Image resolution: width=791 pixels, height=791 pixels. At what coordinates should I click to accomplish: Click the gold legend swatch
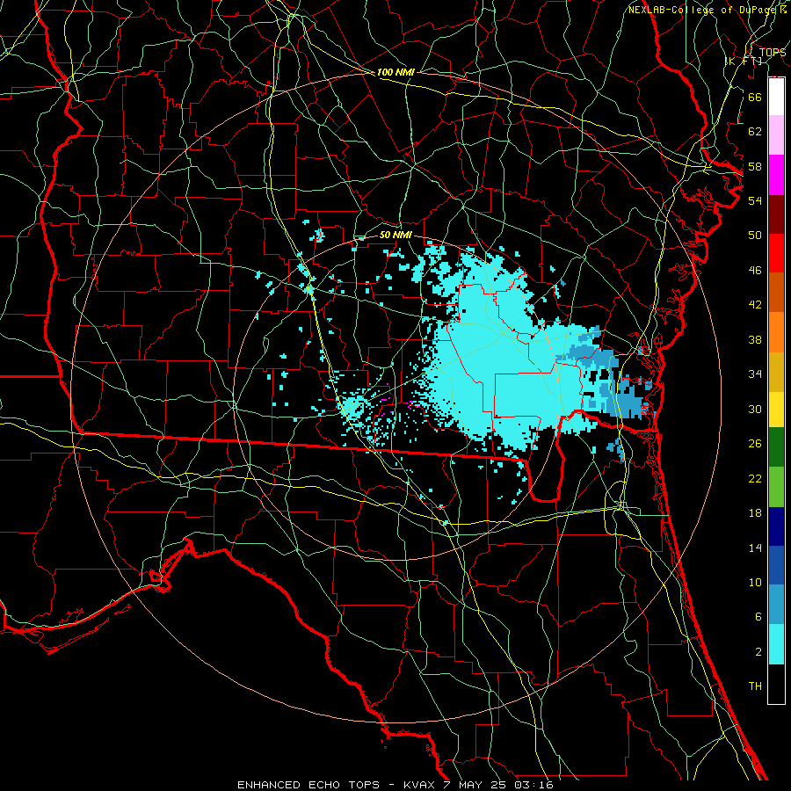click(776, 372)
